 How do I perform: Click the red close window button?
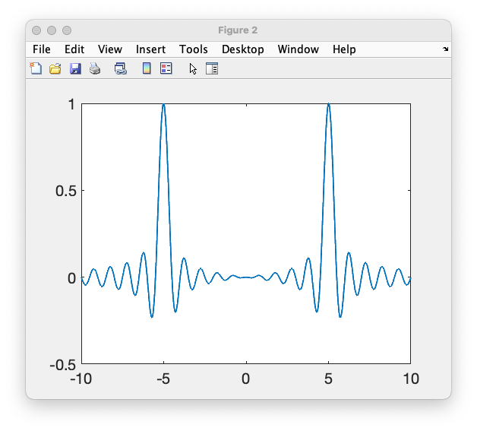tap(36, 30)
